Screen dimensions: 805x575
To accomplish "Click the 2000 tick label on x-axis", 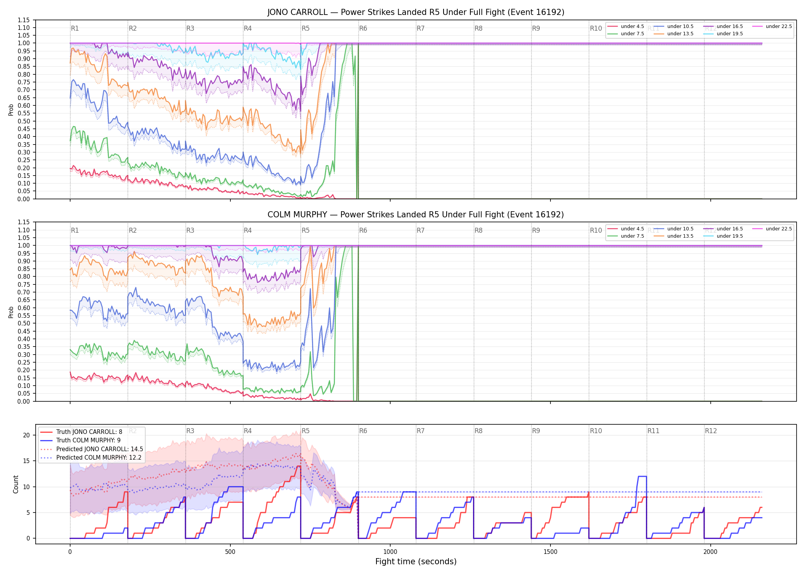I will click(711, 552).
